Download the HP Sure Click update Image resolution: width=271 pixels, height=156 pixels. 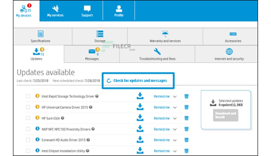click(140, 118)
